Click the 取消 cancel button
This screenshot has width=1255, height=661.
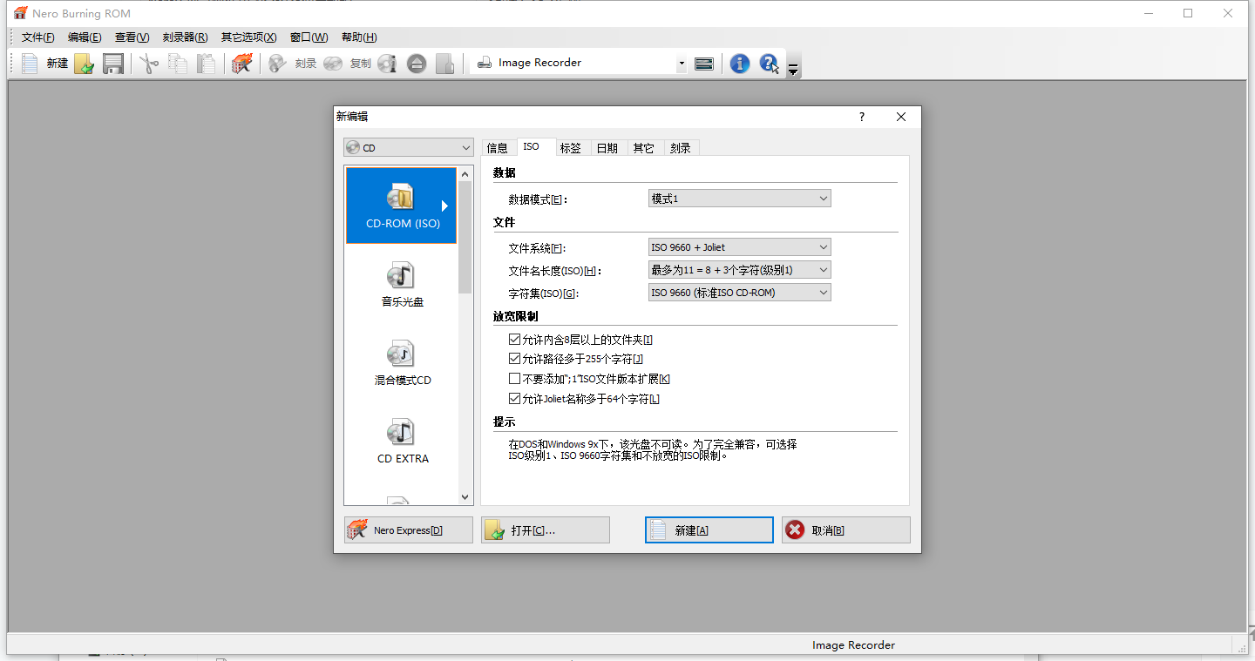click(x=846, y=530)
